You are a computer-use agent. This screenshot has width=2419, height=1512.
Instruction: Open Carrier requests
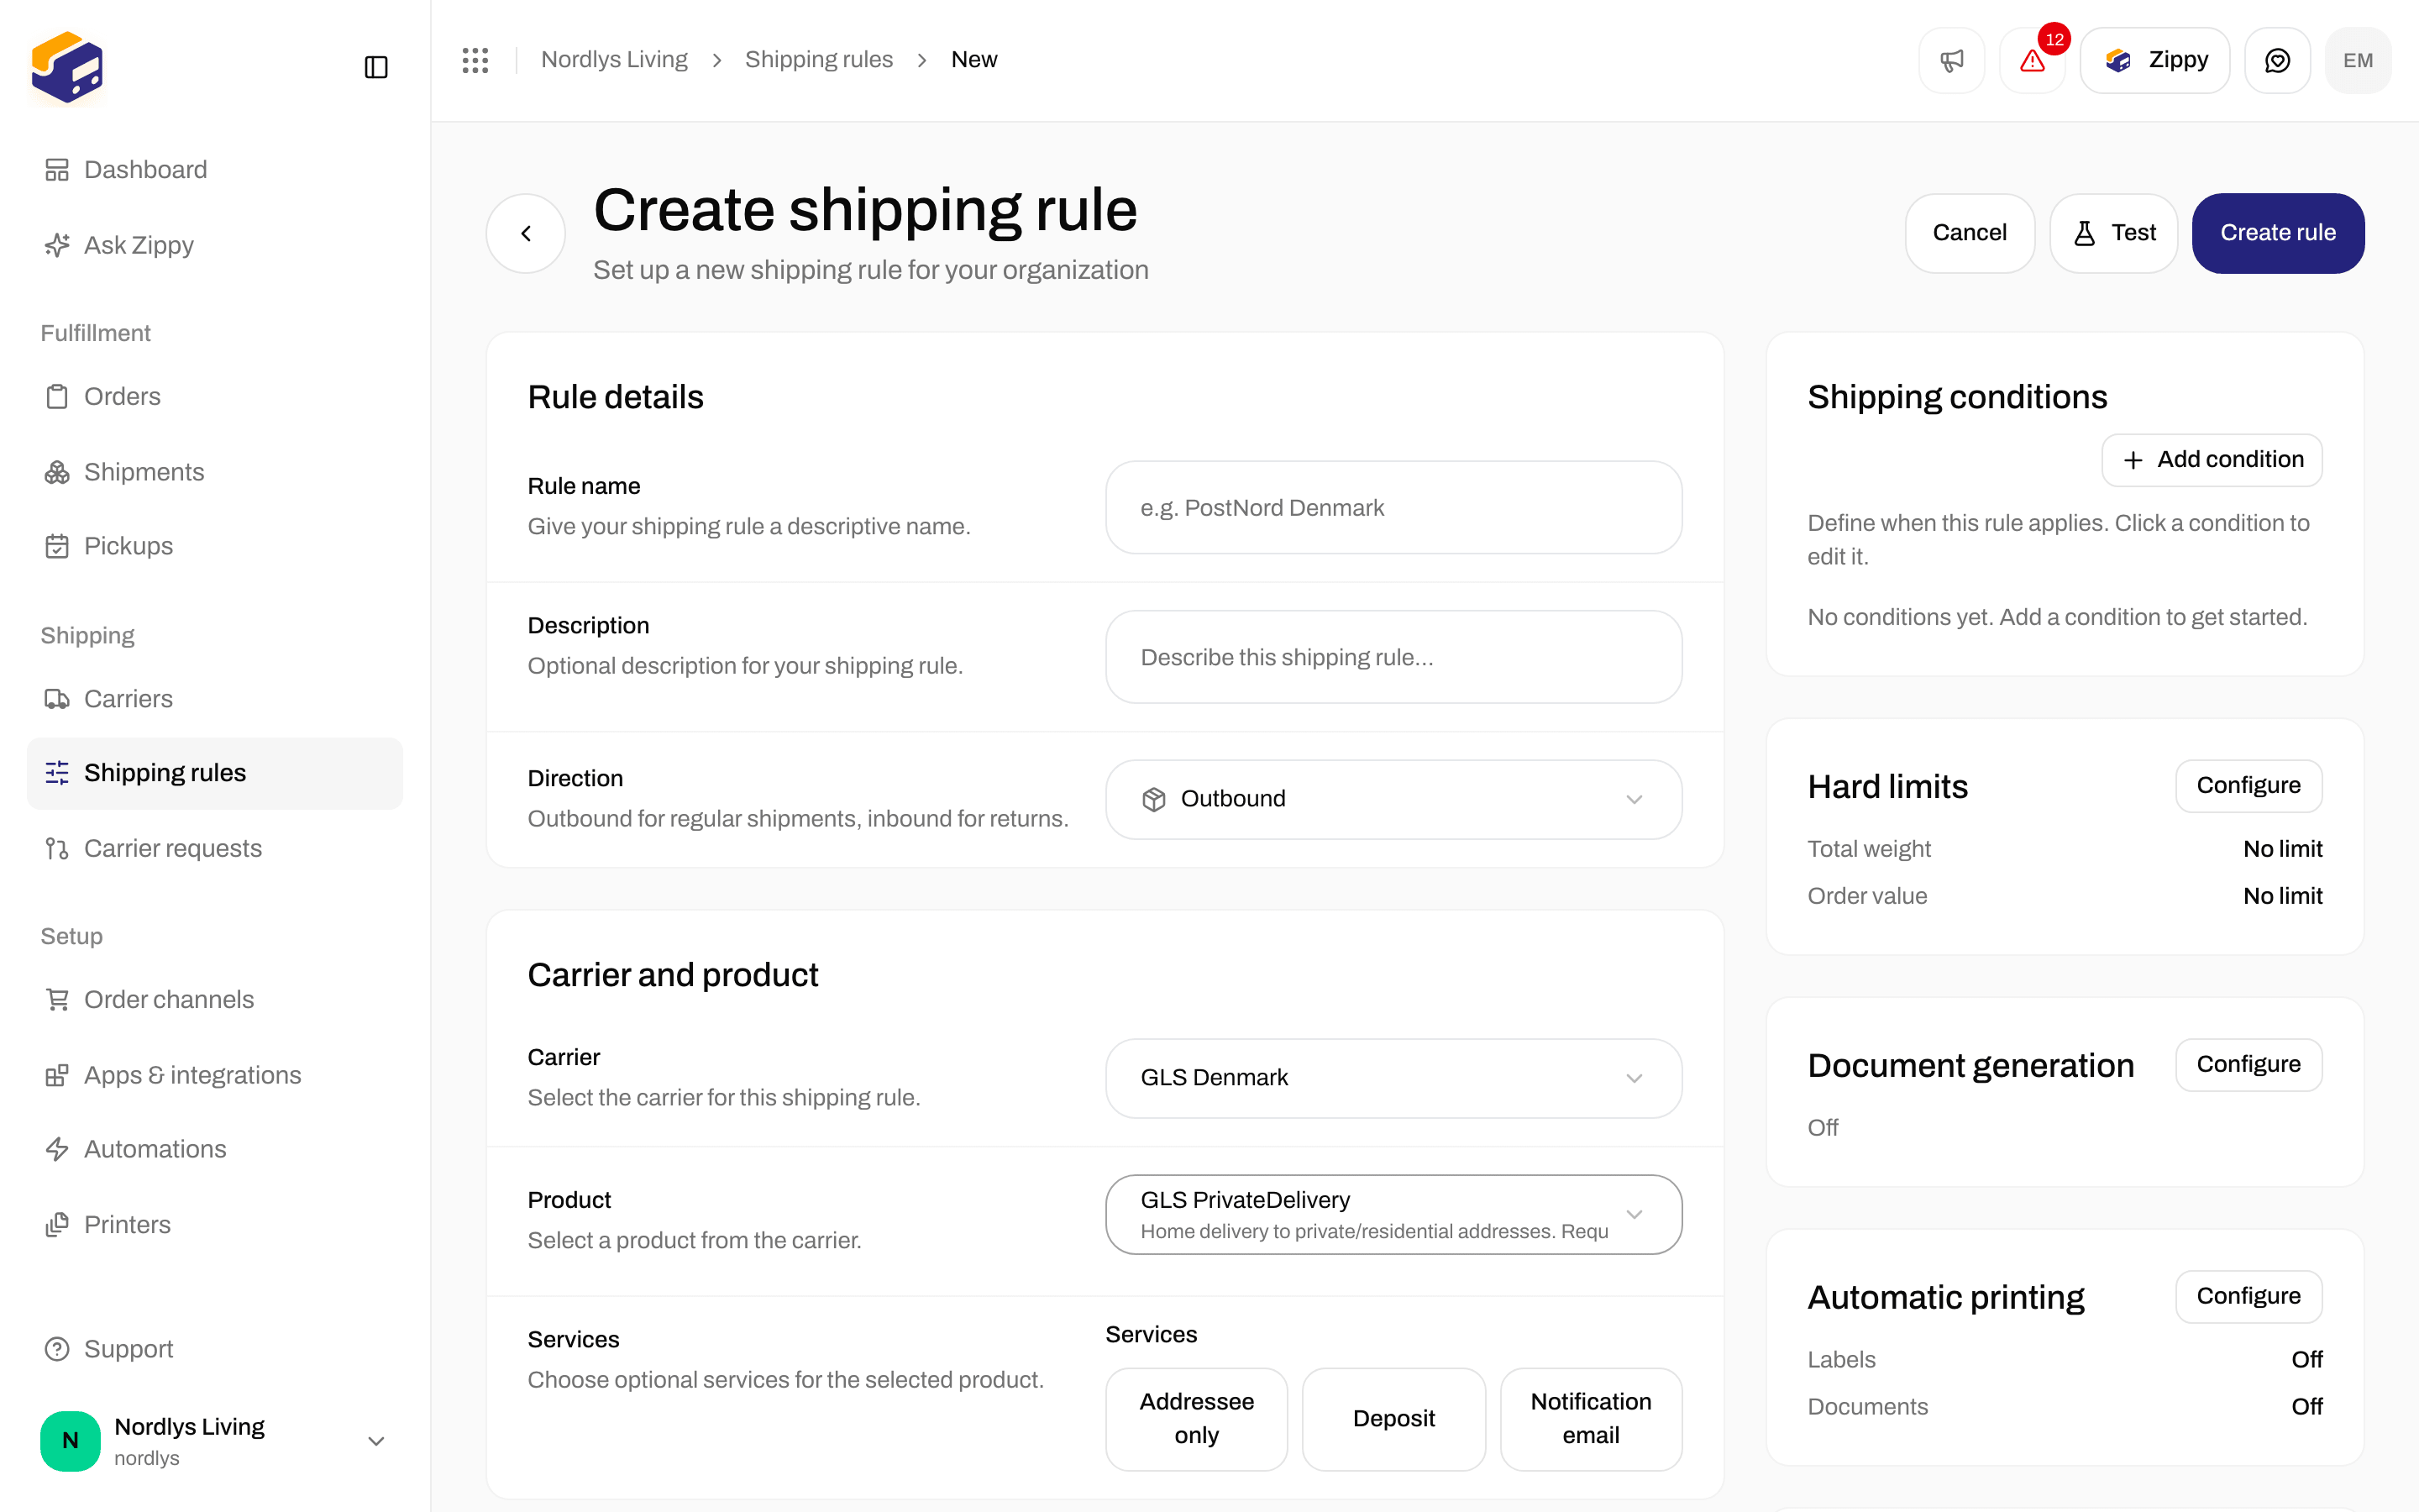point(215,848)
